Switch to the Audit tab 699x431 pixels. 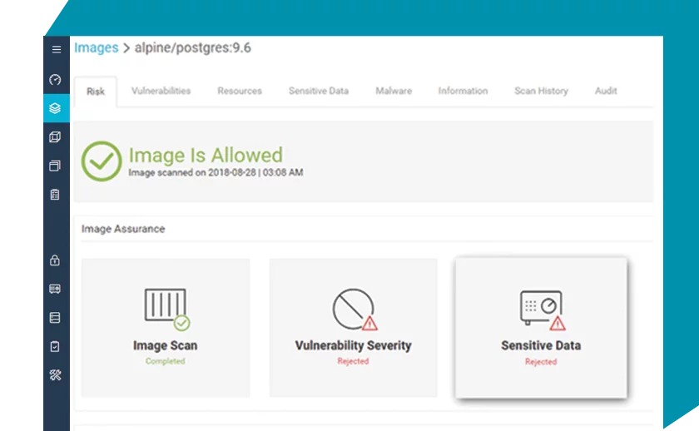[606, 91]
